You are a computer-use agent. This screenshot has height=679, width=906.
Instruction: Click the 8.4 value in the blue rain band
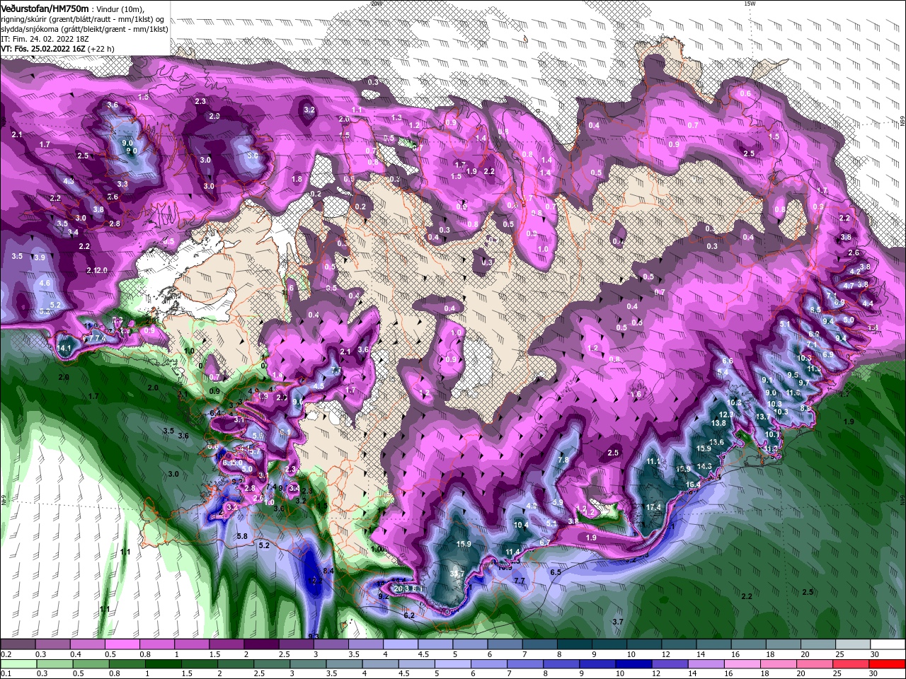(x=328, y=570)
